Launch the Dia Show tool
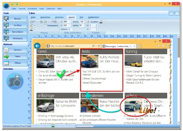This screenshot has width=183, height=131. click(15, 25)
